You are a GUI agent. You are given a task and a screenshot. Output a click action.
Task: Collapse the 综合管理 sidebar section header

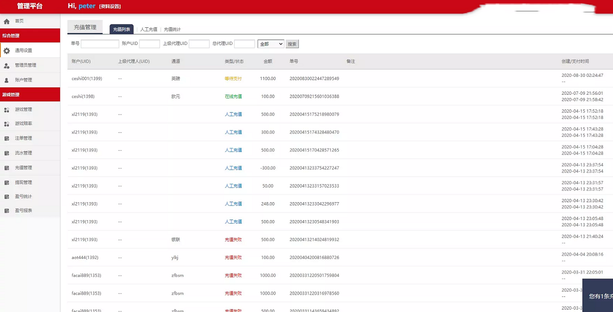coord(30,36)
